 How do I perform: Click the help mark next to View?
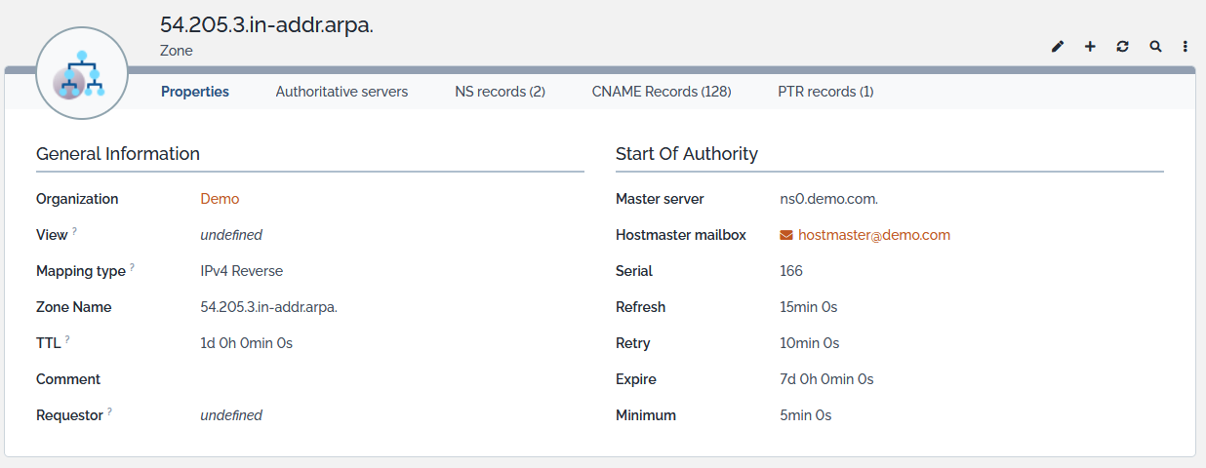tap(74, 231)
